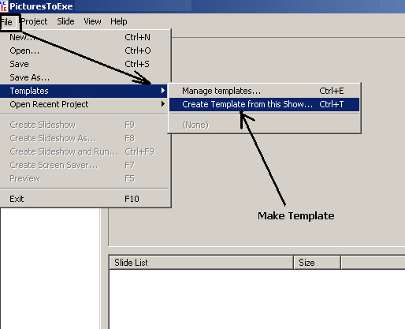Click the Open Recent Project menu item
Viewport: 405px width, 329px height.
(x=84, y=104)
